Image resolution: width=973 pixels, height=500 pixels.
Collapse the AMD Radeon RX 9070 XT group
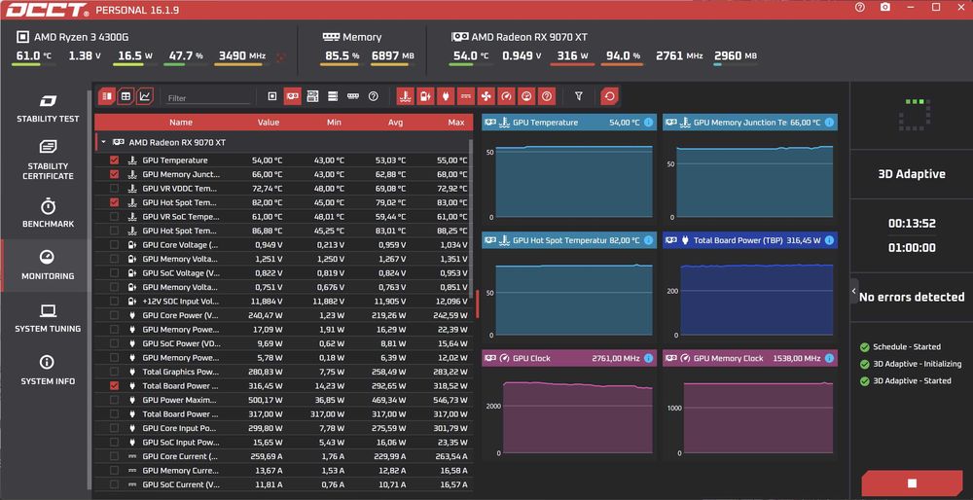click(104, 142)
